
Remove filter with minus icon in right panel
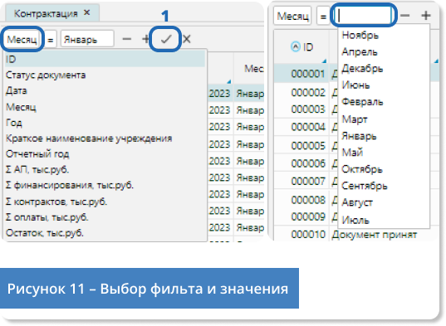(405, 15)
